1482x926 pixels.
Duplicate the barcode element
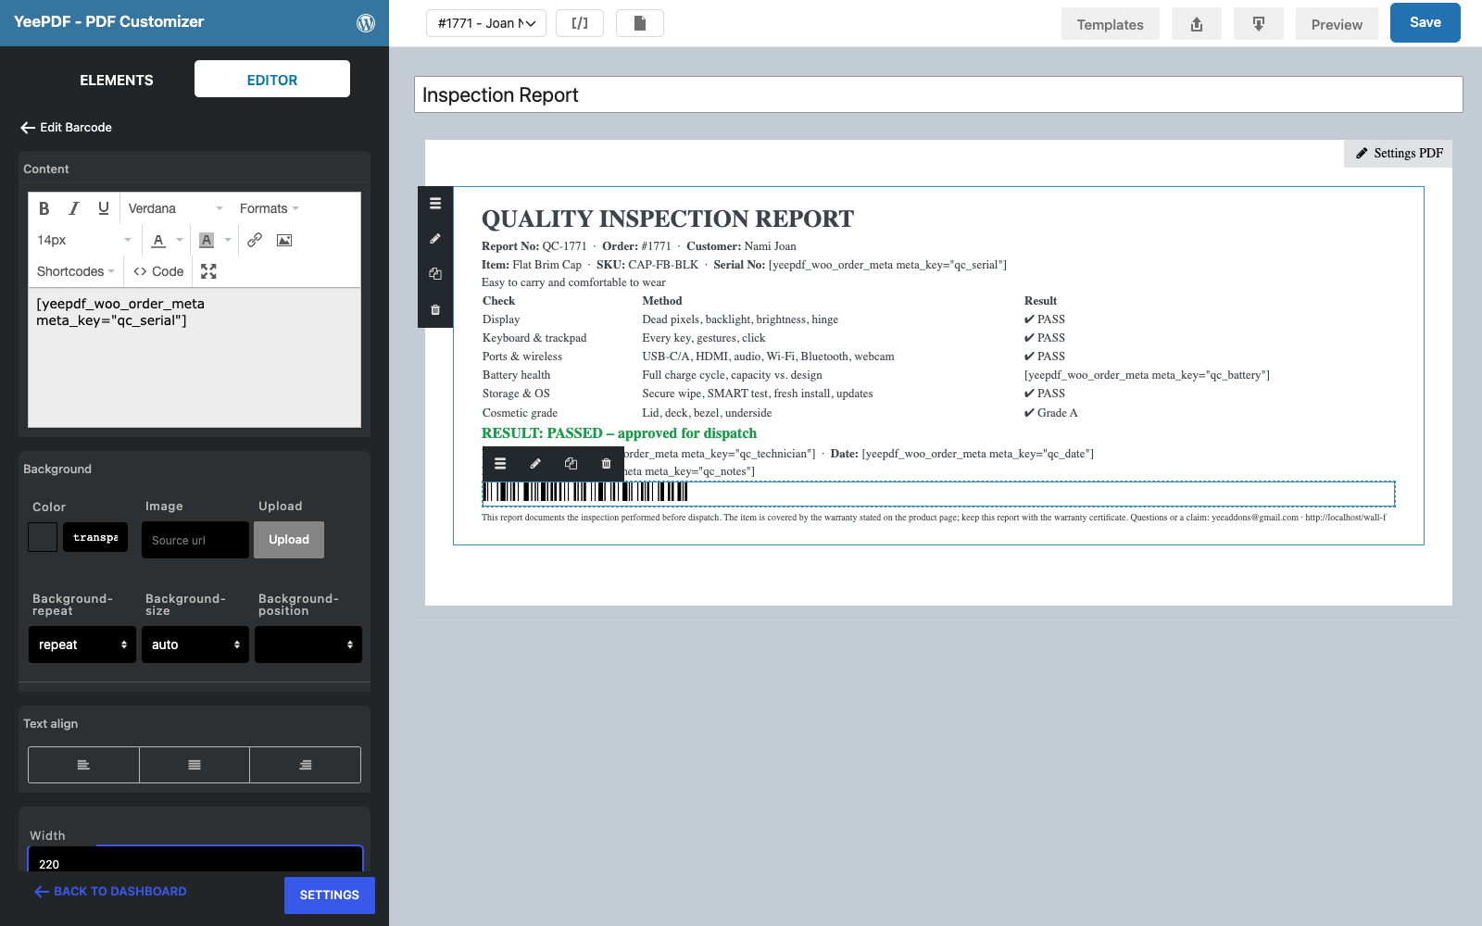pyautogui.click(x=571, y=464)
